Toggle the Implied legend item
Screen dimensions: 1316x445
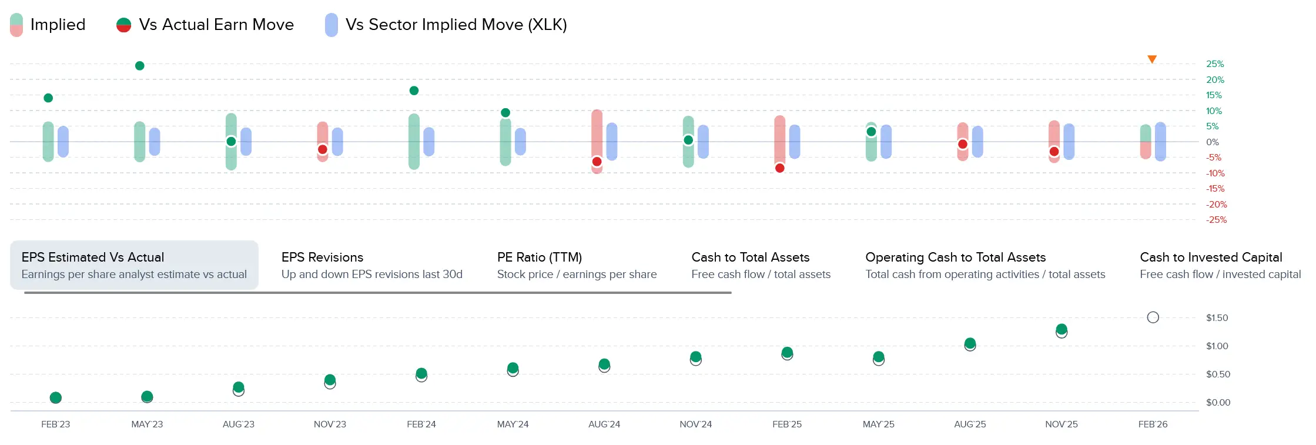(x=48, y=25)
